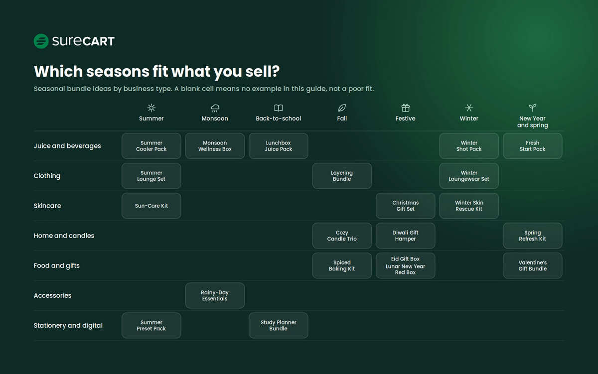The image size is (598, 374).
Task: Click the Skincare row label
Action: pyautogui.click(x=47, y=206)
